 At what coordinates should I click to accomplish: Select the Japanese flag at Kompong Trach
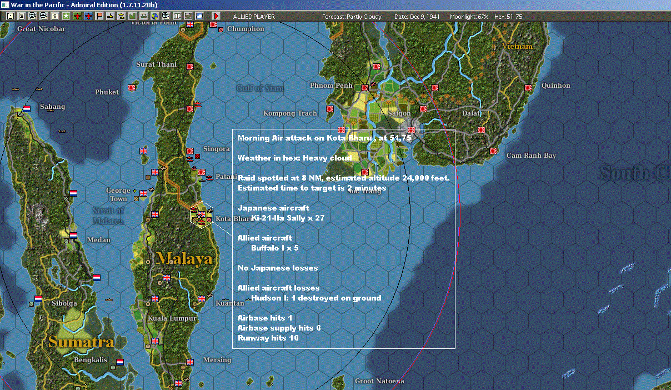click(x=331, y=108)
